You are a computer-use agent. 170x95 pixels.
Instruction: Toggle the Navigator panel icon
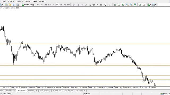click(x=14, y=5)
